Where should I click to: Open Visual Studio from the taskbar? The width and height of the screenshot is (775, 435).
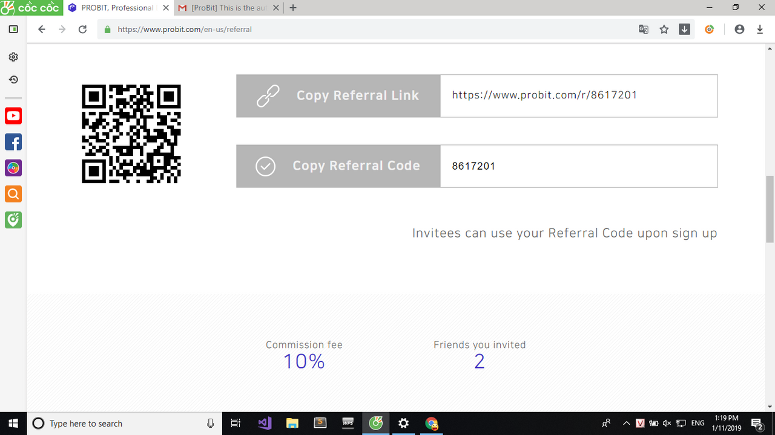[265, 424]
